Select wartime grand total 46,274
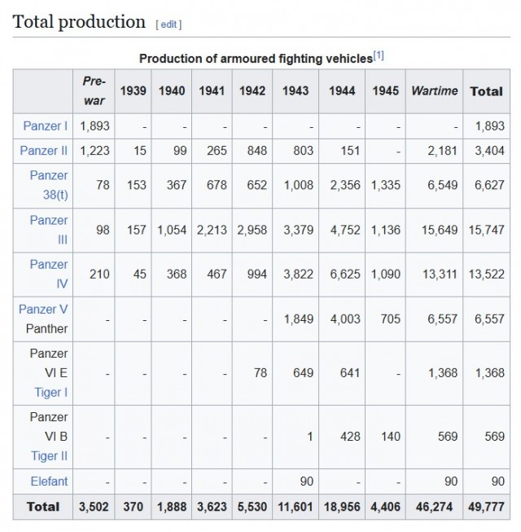Screen dimensions: 521x532 pyautogui.click(x=434, y=507)
